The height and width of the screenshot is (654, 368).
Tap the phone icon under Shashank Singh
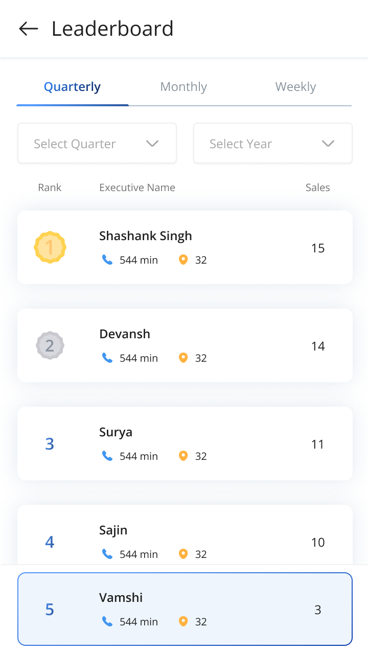(107, 260)
